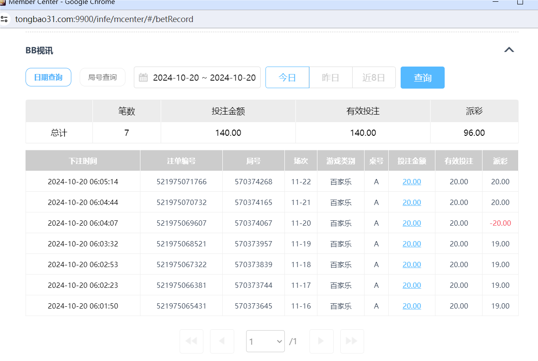Click the site info icon in address bar

click(x=5, y=19)
